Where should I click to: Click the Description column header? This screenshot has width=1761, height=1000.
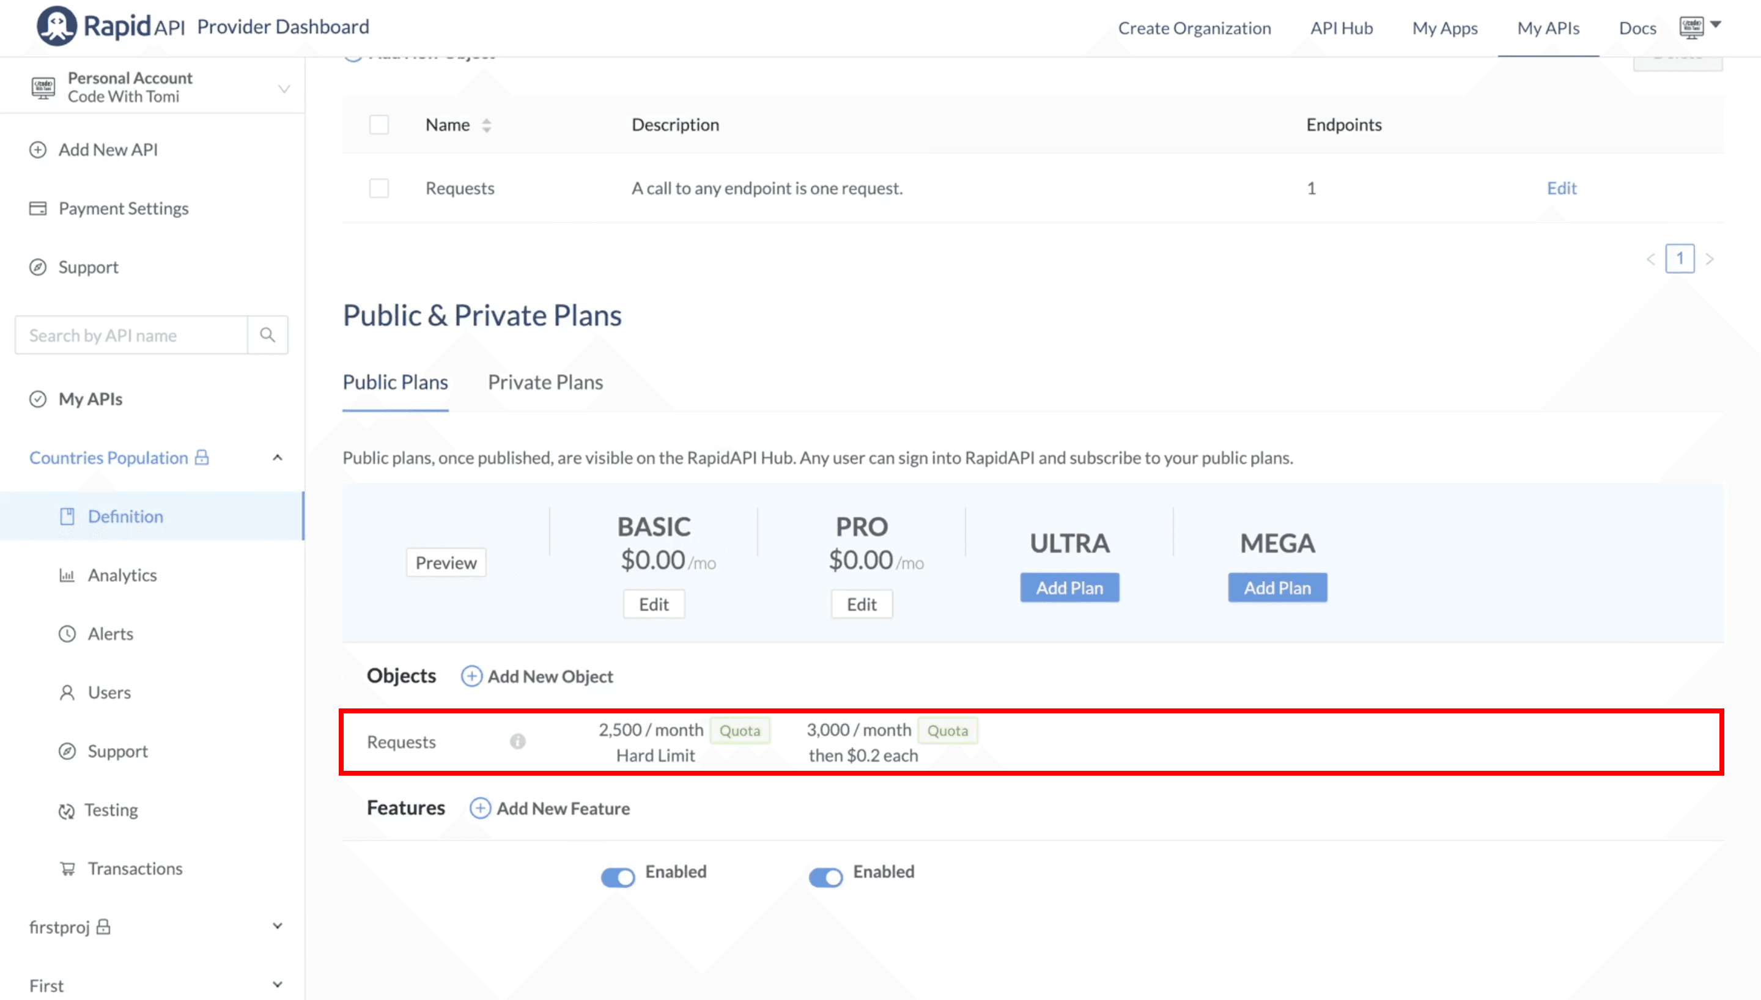point(675,125)
